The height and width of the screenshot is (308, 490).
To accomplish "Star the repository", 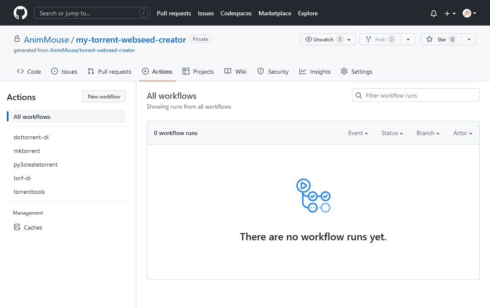I will tap(441, 39).
